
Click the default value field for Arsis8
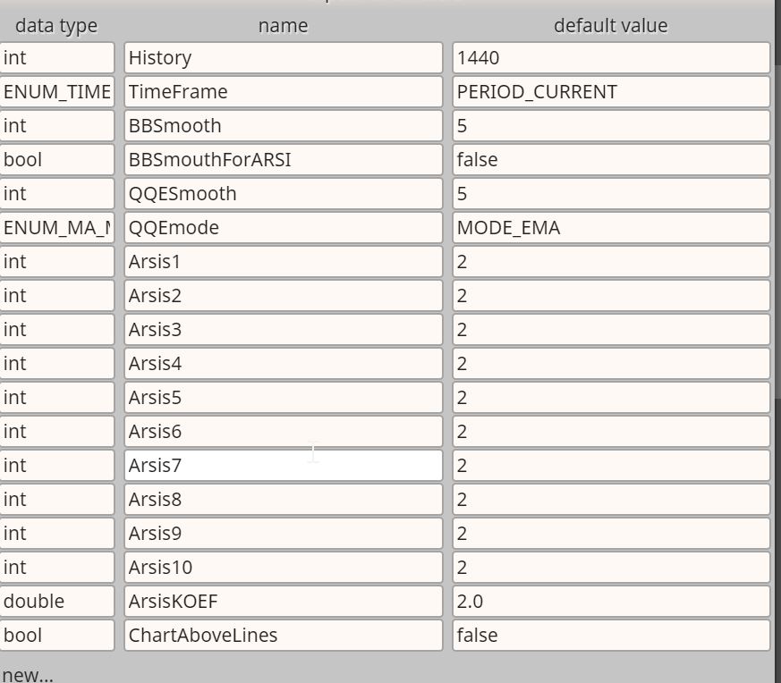[611, 500]
